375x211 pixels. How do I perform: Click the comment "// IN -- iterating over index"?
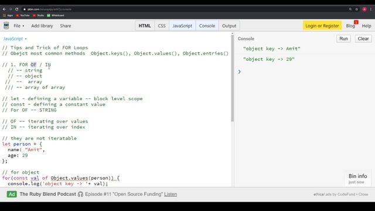point(43,127)
